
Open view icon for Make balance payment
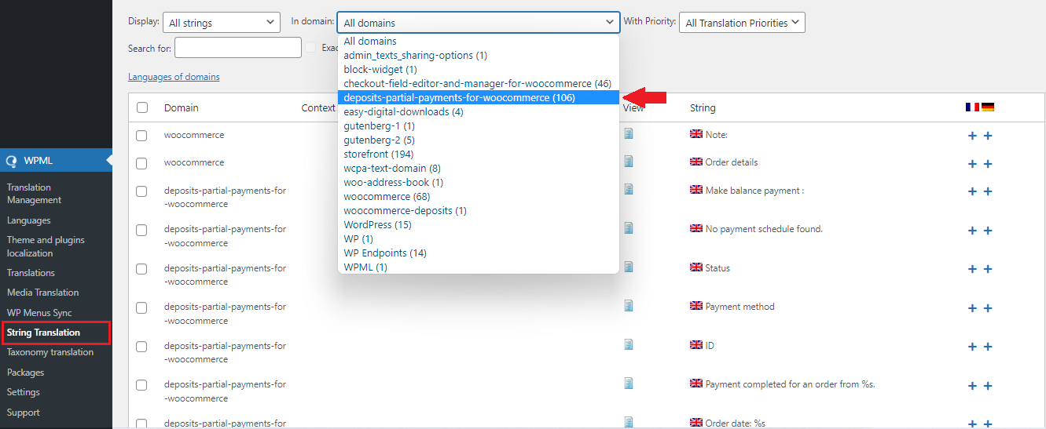(x=629, y=189)
